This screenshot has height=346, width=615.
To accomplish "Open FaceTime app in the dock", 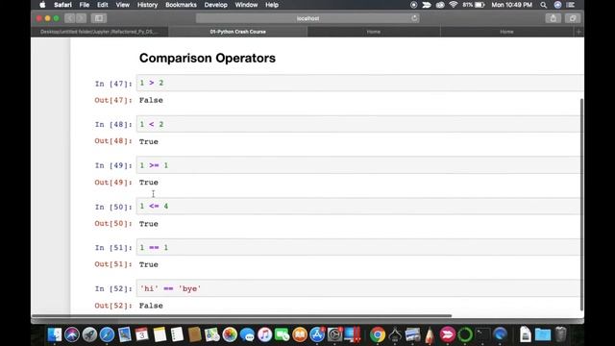I will point(282,334).
